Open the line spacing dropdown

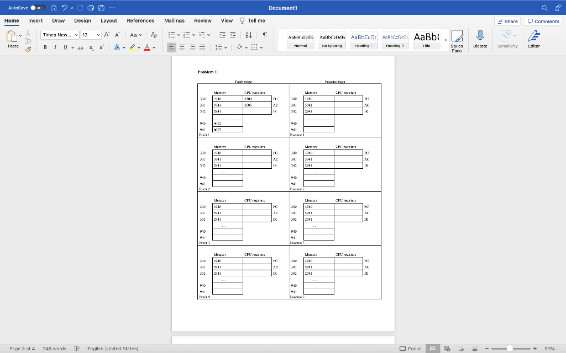pyautogui.click(x=221, y=47)
